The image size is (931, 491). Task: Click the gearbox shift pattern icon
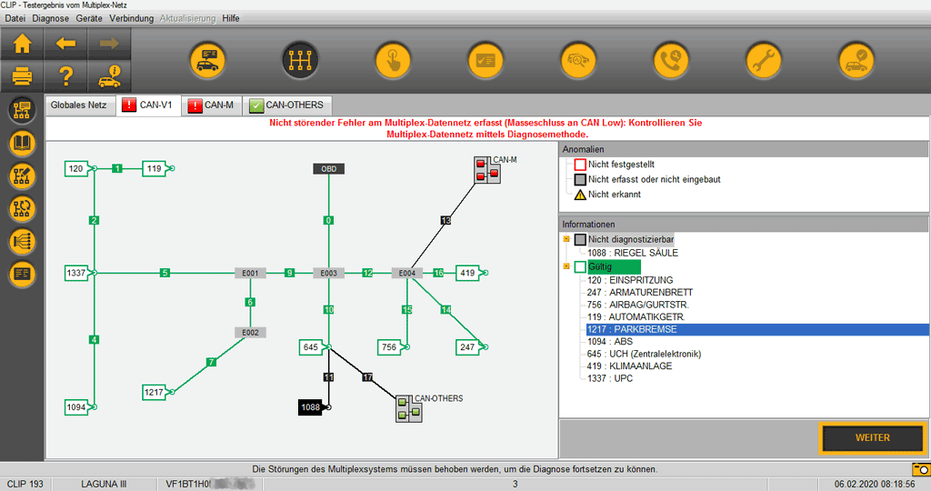click(x=299, y=61)
